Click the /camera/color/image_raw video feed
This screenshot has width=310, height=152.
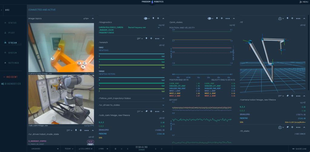(x=61, y=48)
